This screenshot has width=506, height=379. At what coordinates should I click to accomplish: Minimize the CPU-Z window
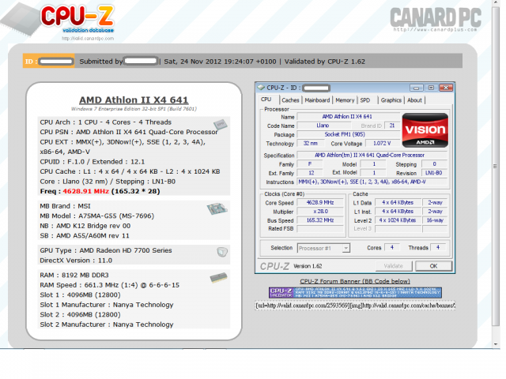point(417,88)
